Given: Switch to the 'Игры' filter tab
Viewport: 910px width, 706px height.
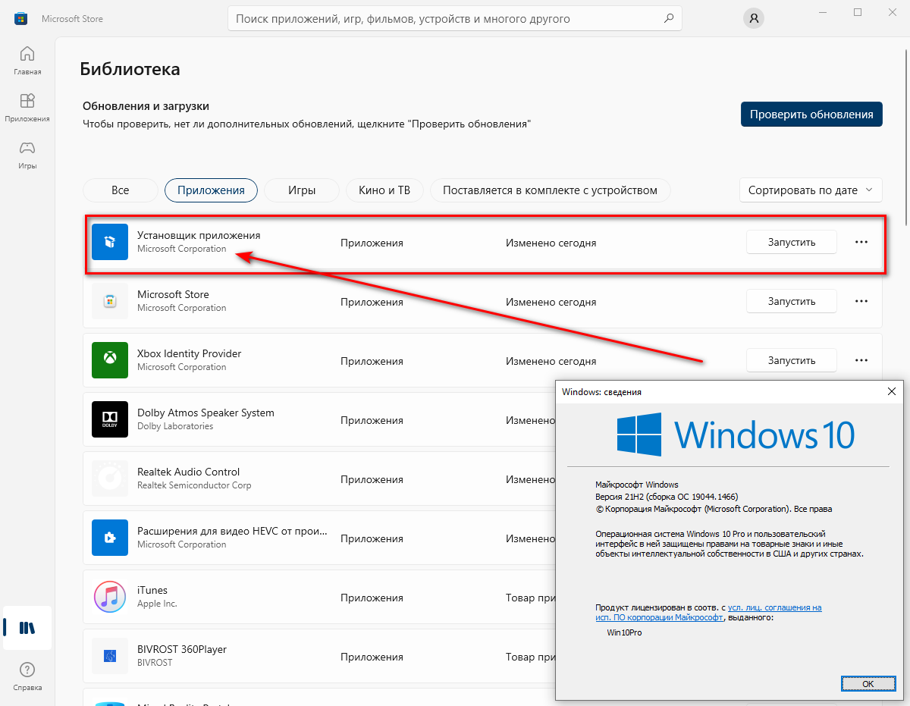Looking at the screenshot, I should 301,190.
